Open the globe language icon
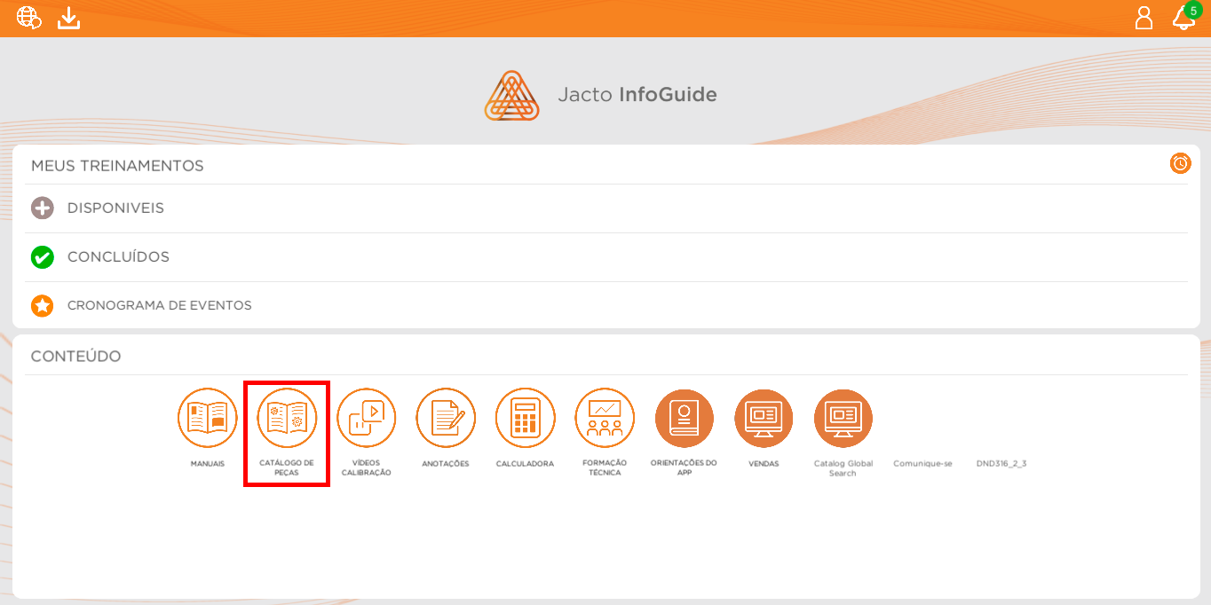Image resolution: width=1211 pixels, height=605 pixels. (29, 18)
